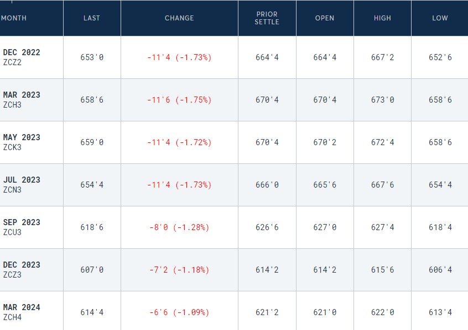The image size is (468, 330).
Task: Open the MAR 2024 ZCH4 contract
Action: [x=22, y=312]
